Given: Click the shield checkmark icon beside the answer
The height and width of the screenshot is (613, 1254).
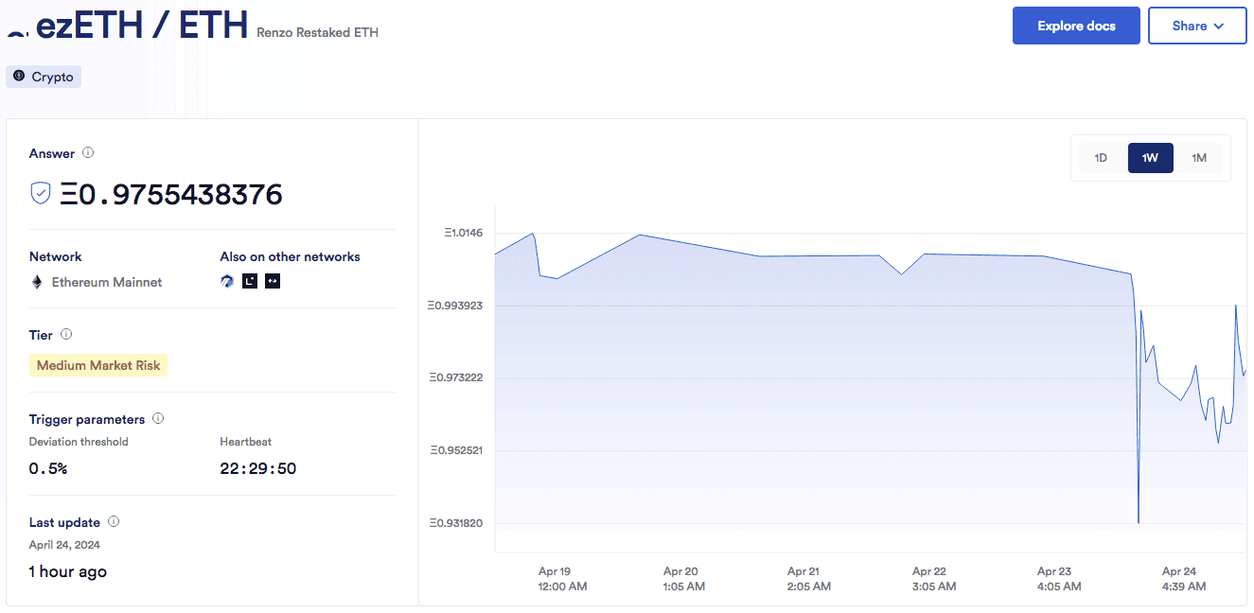Looking at the screenshot, I should tap(41, 193).
